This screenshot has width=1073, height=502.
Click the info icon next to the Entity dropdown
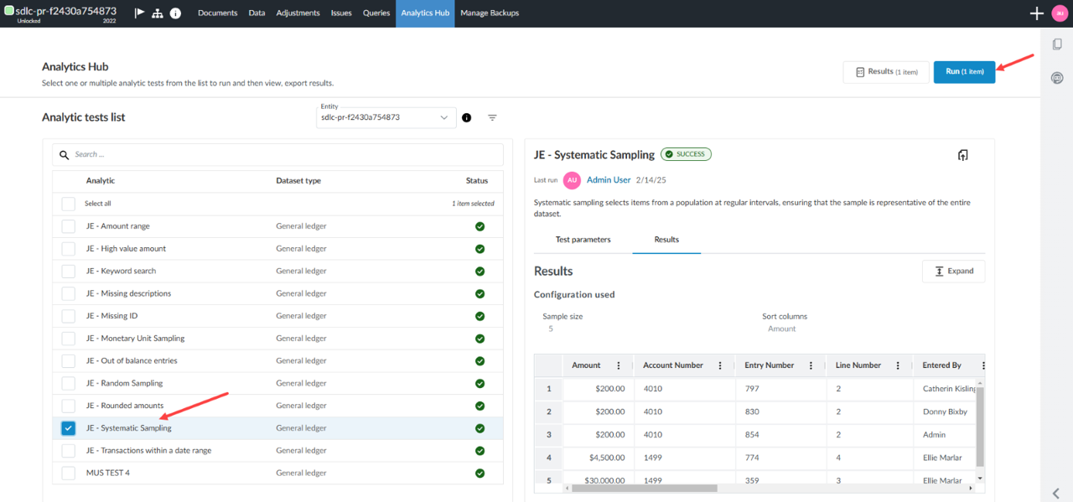coord(466,117)
